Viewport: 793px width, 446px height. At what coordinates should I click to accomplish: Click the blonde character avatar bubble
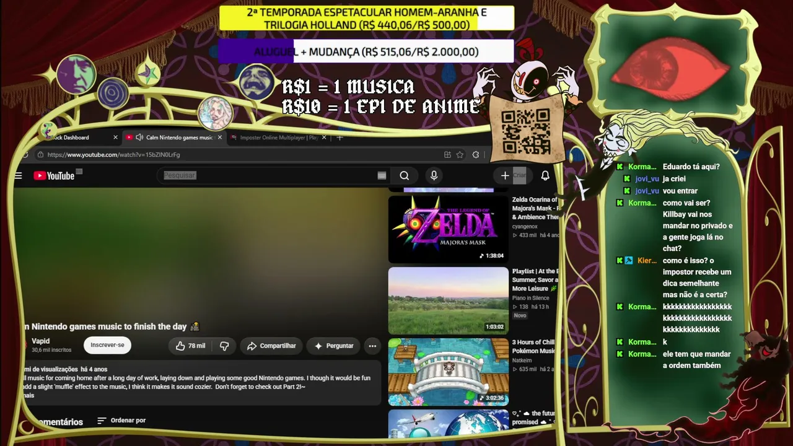216,113
